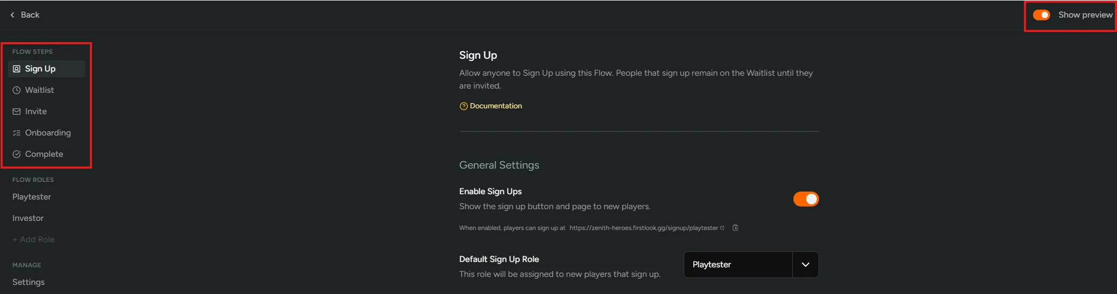Click the Invite envelope icon
This screenshot has height=294, width=1117.
coord(17,112)
